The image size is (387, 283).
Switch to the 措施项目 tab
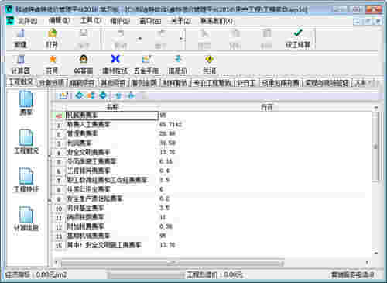click(x=82, y=83)
